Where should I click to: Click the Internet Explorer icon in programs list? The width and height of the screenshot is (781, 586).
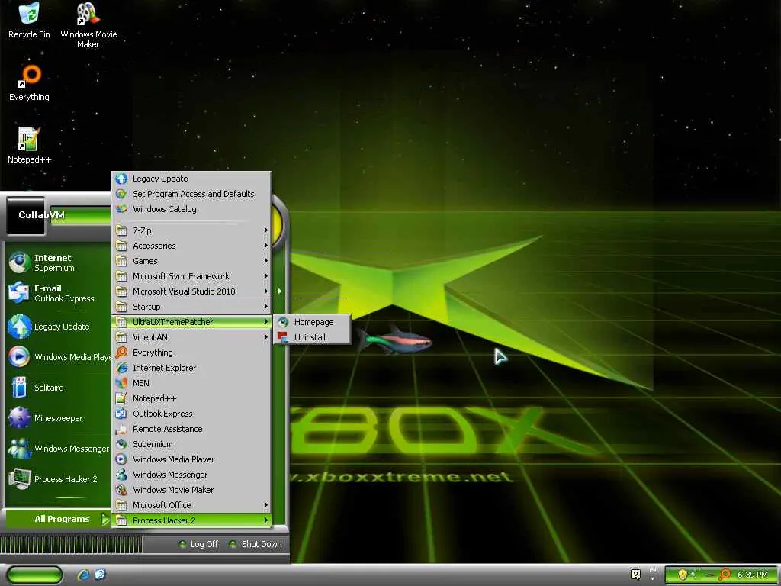[x=121, y=368]
